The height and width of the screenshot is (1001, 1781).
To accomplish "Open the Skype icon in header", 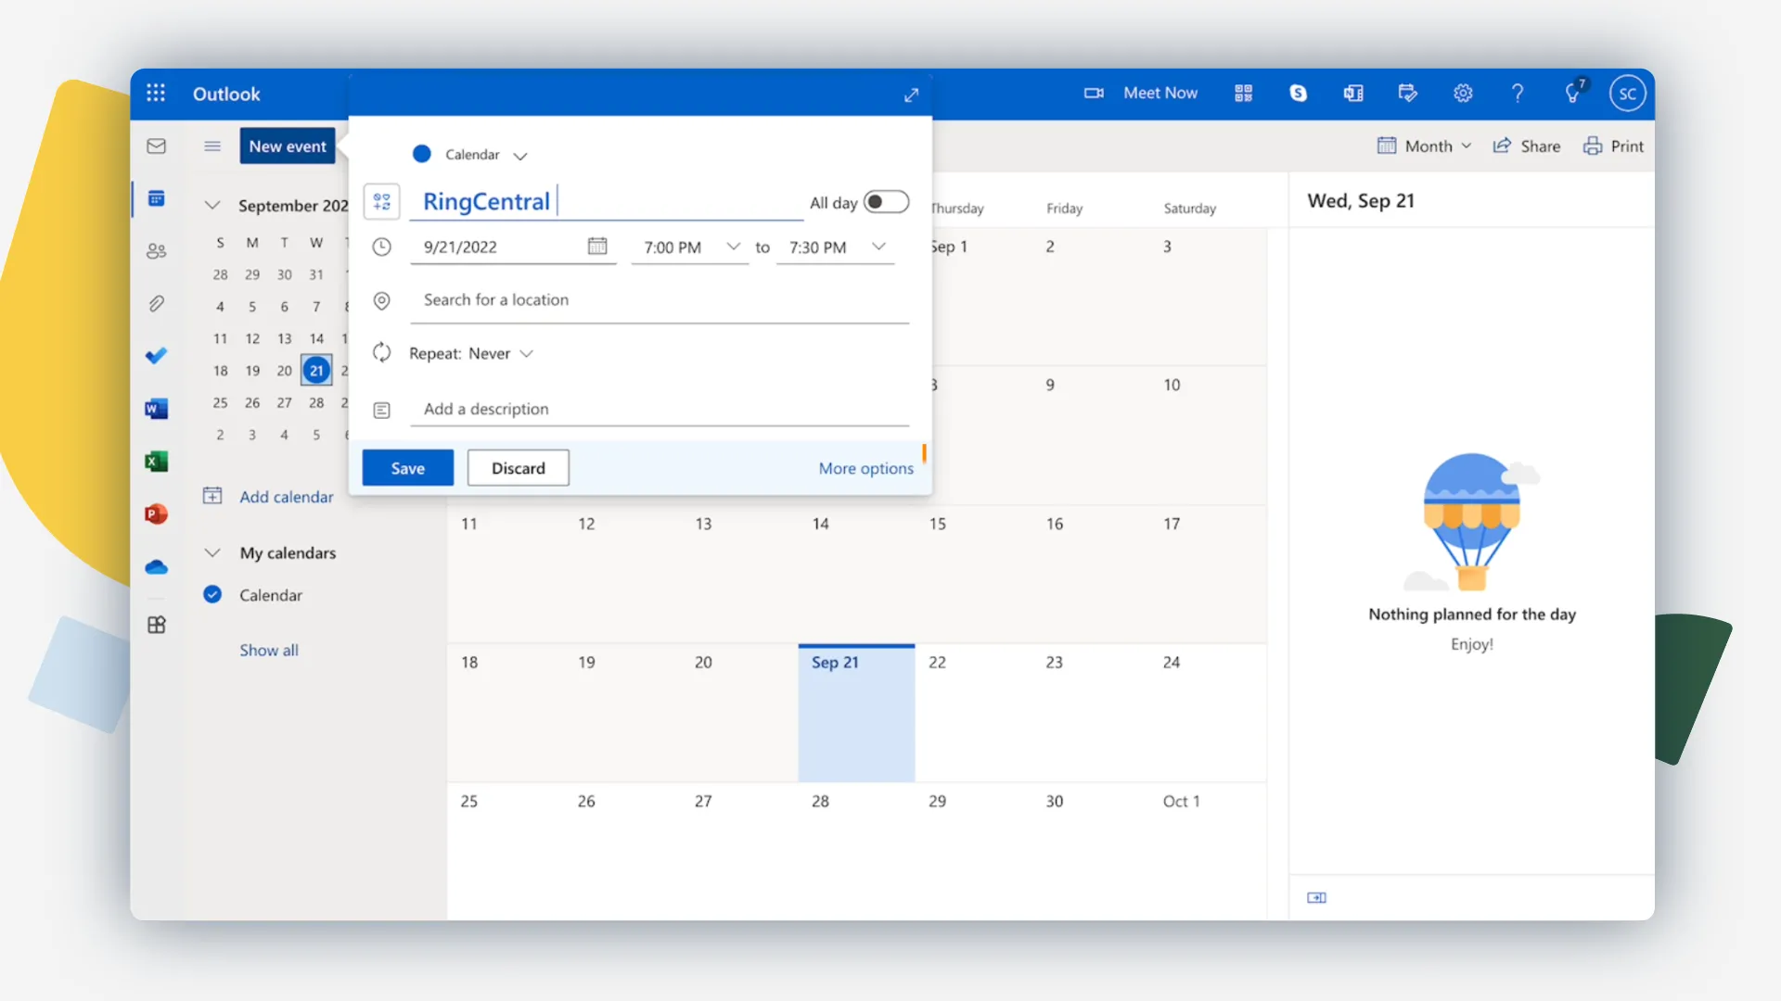I will [x=1298, y=93].
